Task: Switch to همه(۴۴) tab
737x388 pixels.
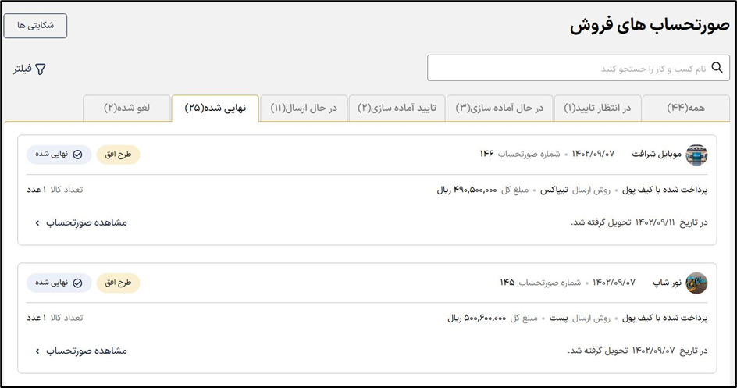Action: tap(685, 108)
